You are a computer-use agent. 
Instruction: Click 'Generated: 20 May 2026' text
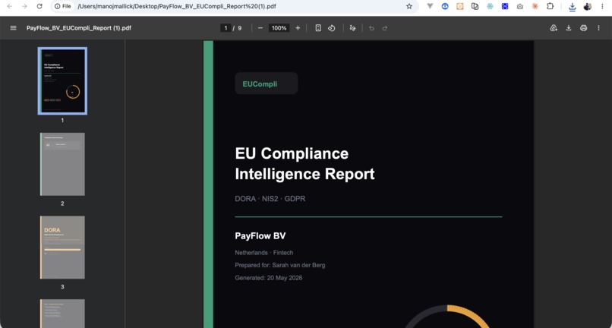click(269, 278)
